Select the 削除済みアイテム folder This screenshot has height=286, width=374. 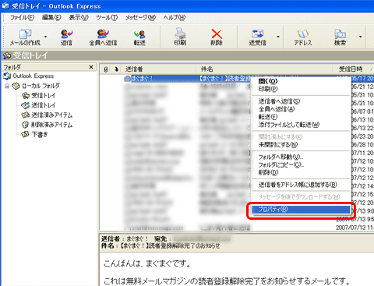(52, 125)
